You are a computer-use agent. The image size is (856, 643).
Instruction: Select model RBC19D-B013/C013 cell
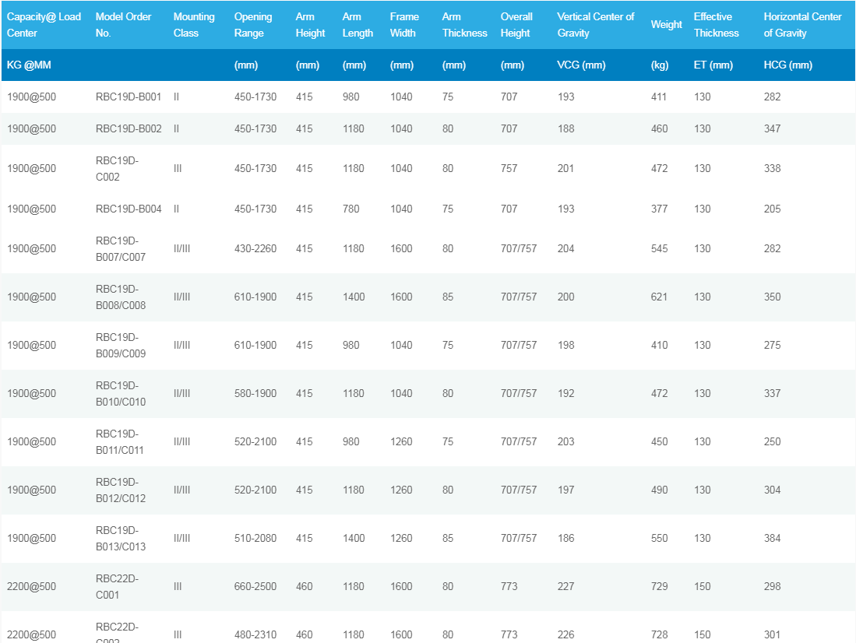[121, 538]
